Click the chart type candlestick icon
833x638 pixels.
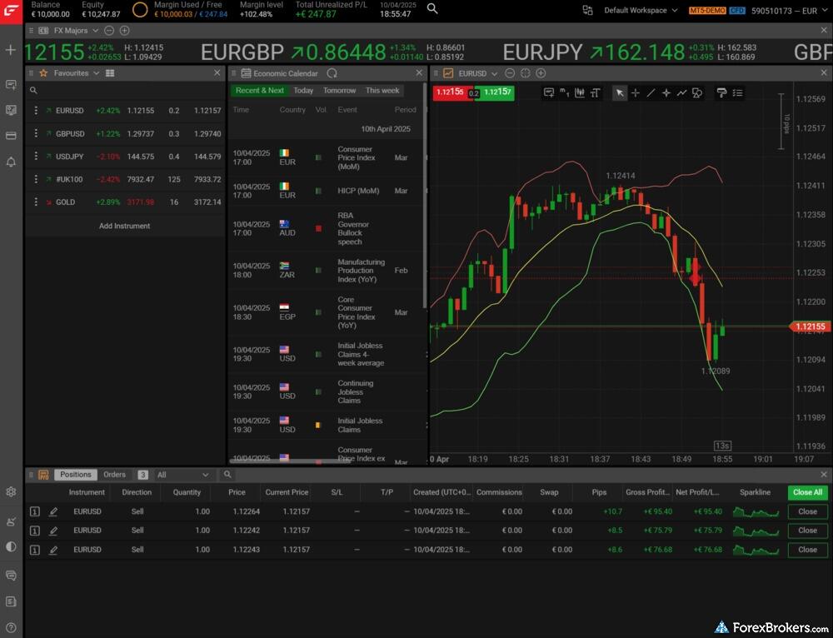pyautogui.click(x=579, y=93)
